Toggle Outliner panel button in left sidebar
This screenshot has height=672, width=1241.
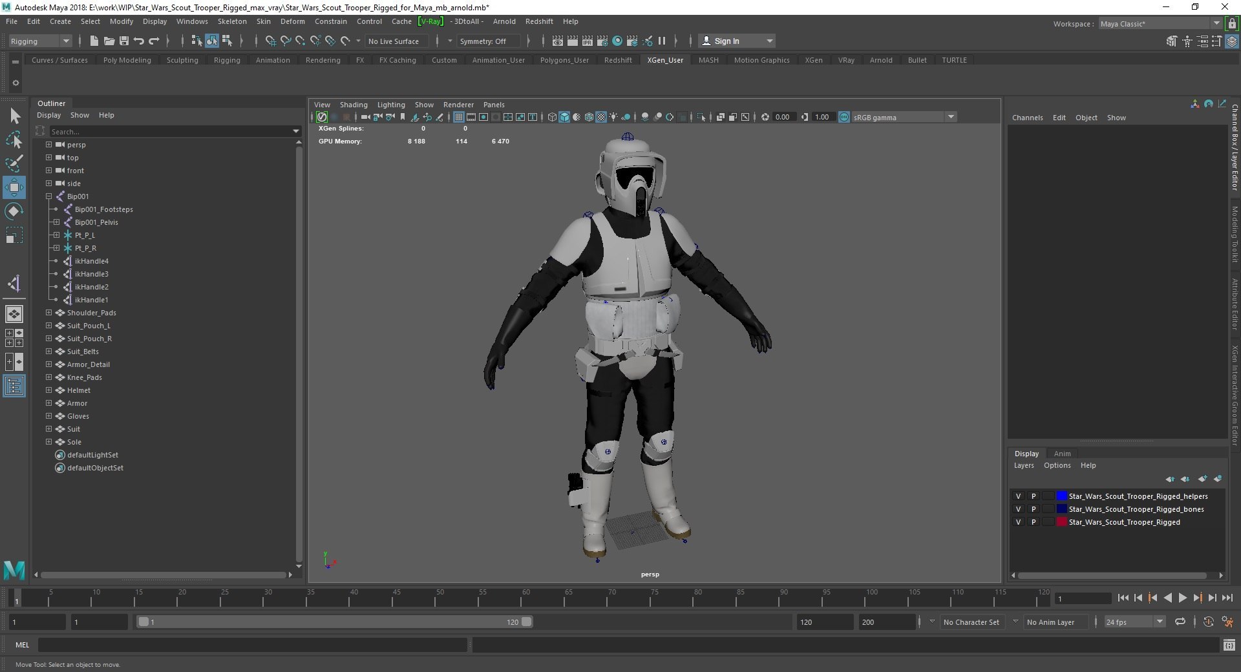(14, 386)
